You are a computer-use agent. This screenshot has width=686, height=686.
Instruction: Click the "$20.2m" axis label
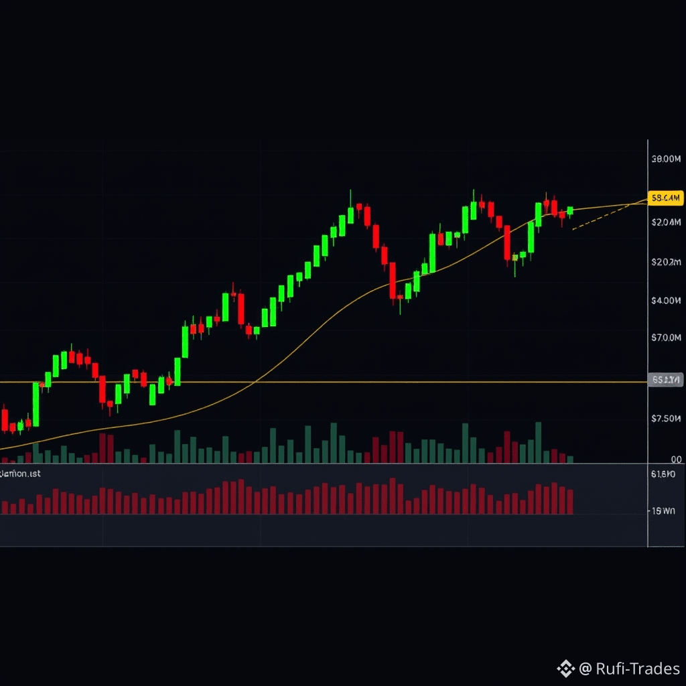tap(666, 262)
